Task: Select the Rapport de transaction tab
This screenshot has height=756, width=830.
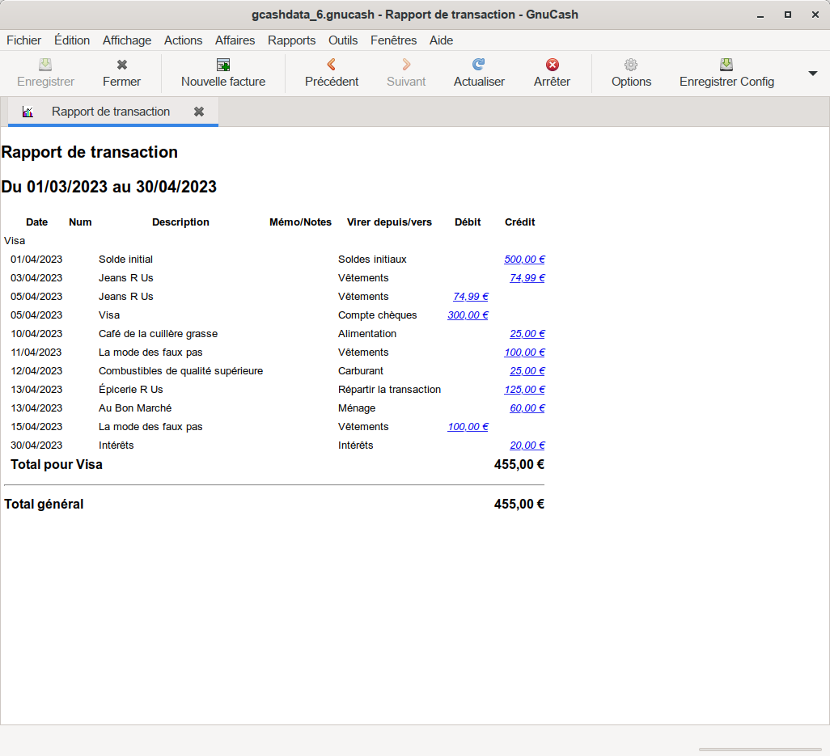Action: 111,112
